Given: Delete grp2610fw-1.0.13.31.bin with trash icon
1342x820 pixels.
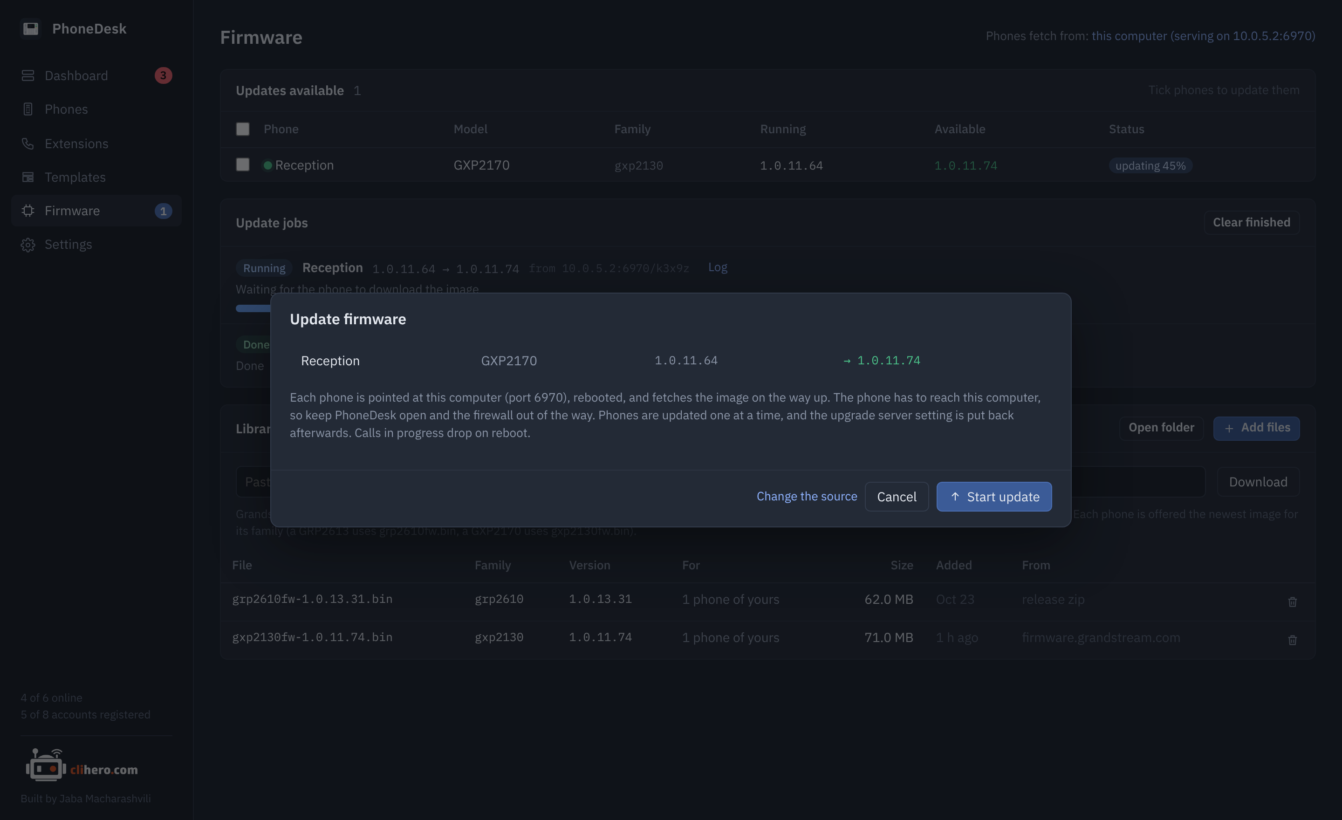Looking at the screenshot, I should click(1292, 601).
